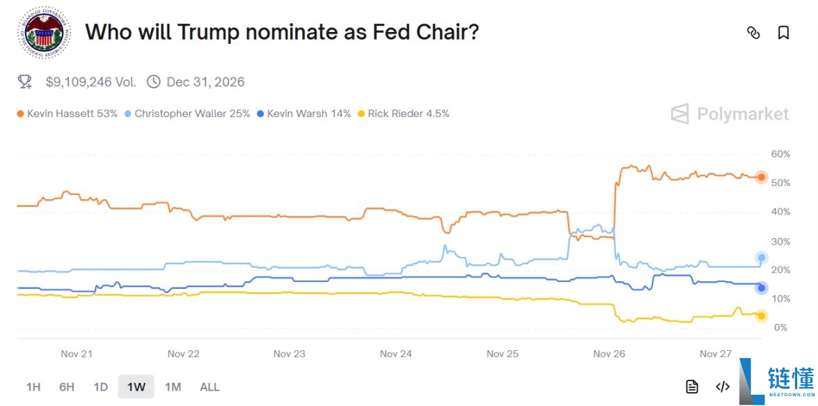The image size is (818, 406).
Task: Click Rick Rieder 4.5% legend entry
Action: coord(403,114)
